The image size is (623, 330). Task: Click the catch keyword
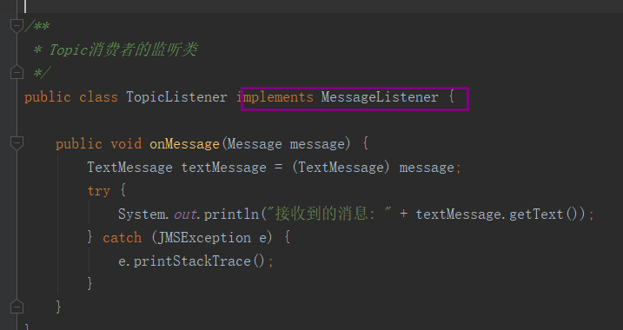click(122, 238)
